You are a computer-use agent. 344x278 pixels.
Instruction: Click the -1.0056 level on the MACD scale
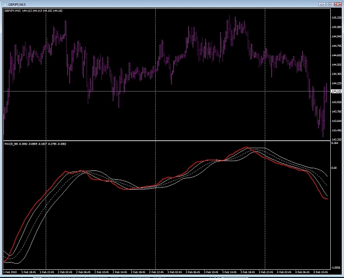point(336,268)
